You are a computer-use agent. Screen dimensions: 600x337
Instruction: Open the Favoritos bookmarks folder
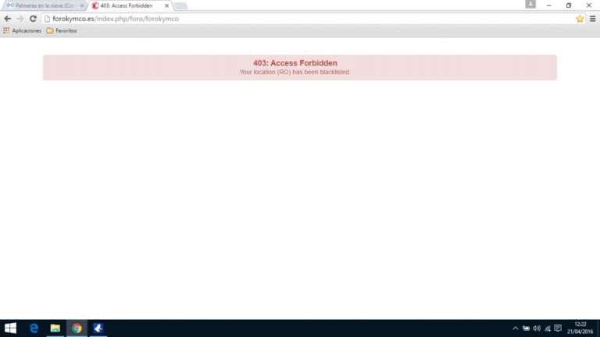(x=62, y=30)
